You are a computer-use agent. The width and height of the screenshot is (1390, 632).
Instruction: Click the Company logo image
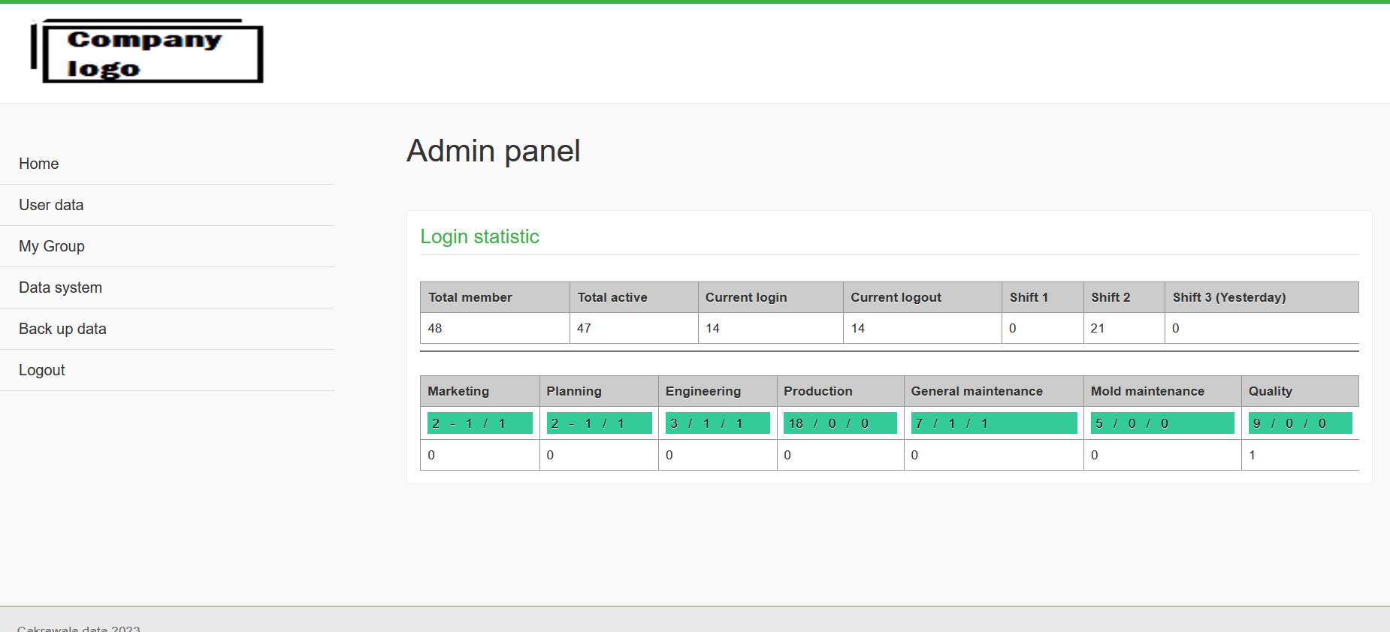coord(147,51)
